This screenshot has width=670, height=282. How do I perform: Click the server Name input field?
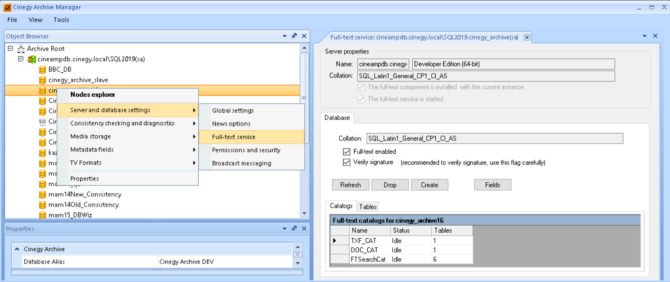[383, 64]
